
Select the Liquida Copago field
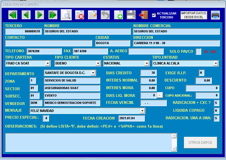pyautogui.click(x=217, y=111)
